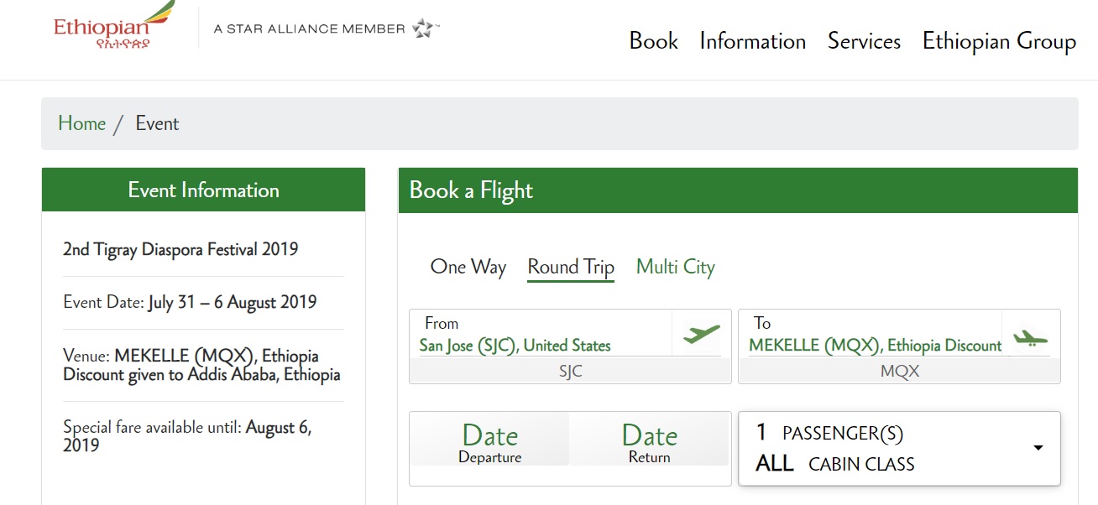Image resolution: width=1098 pixels, height=505 pixels.
Task: Go to the Home breadcrumb link
Action: pyautogui.click(x=81, y=123)
